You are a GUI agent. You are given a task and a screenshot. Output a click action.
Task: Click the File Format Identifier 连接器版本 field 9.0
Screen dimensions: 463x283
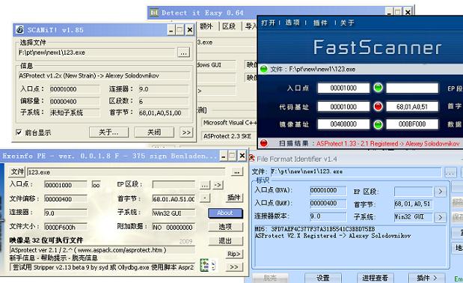pyautogui.click(x=328, y=216)
